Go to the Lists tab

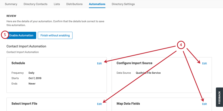[x=57, y=4]
